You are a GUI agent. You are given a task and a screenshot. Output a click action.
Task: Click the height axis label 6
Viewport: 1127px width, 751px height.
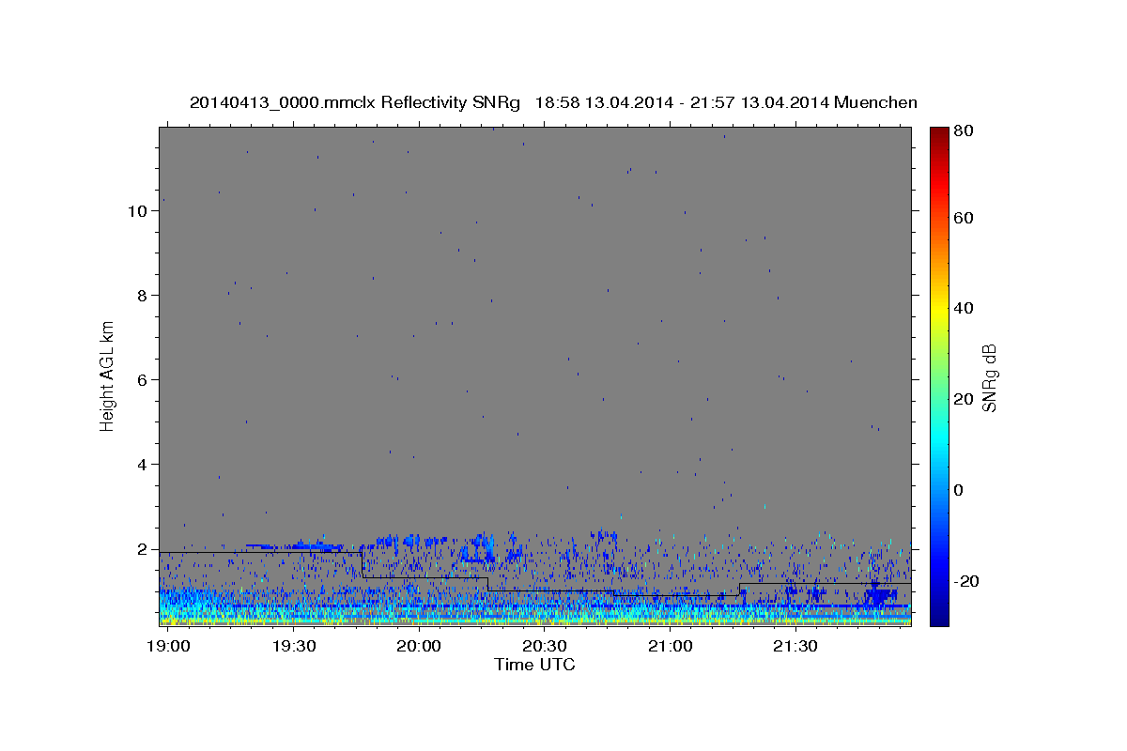coord(143,380)
